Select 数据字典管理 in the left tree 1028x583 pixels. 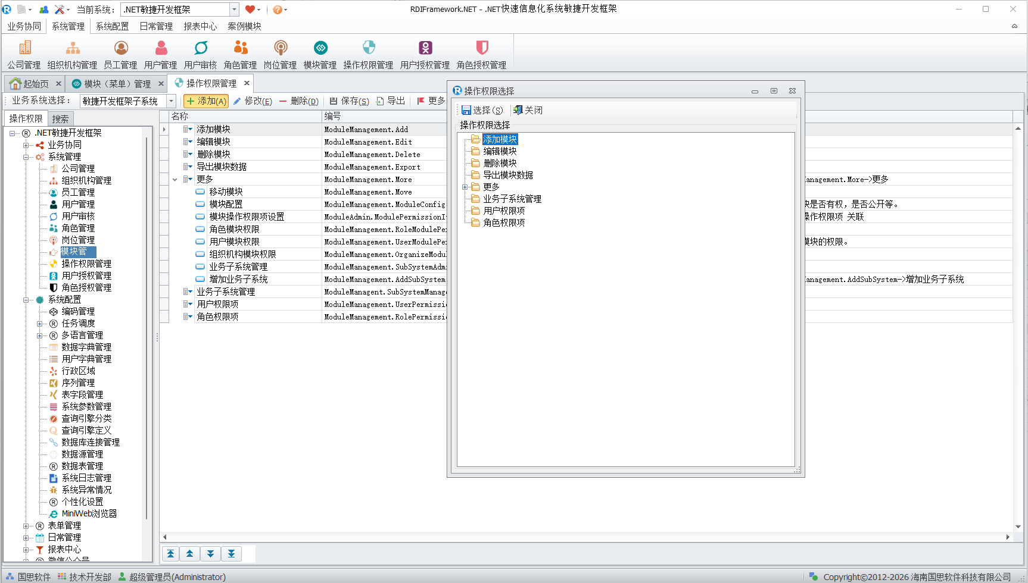click(86, 347)
